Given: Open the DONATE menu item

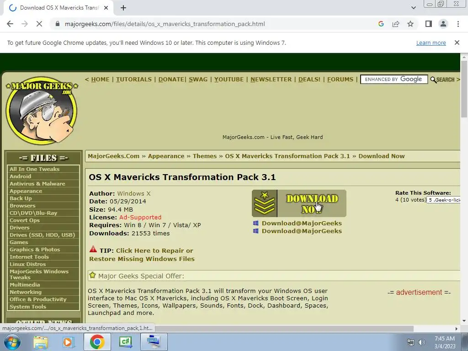Looking at the screenshot, I should click(171, 80).
